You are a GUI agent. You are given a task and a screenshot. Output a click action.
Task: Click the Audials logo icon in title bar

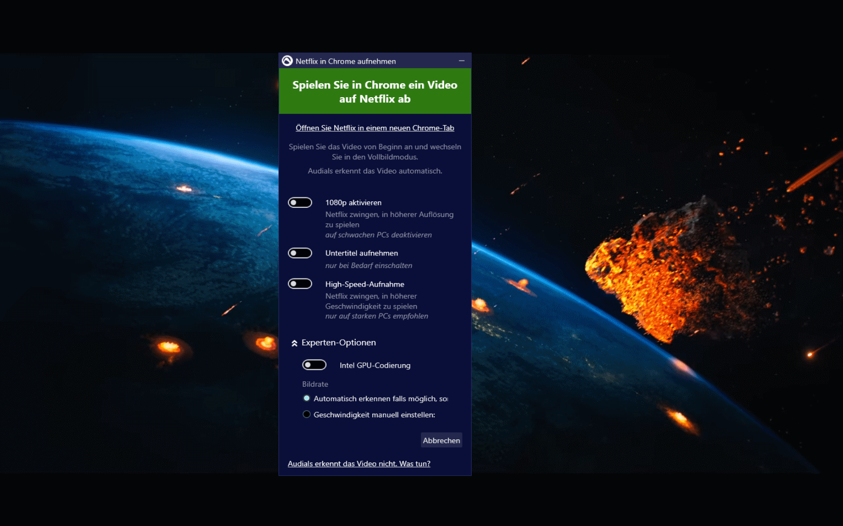coord(287,61)
